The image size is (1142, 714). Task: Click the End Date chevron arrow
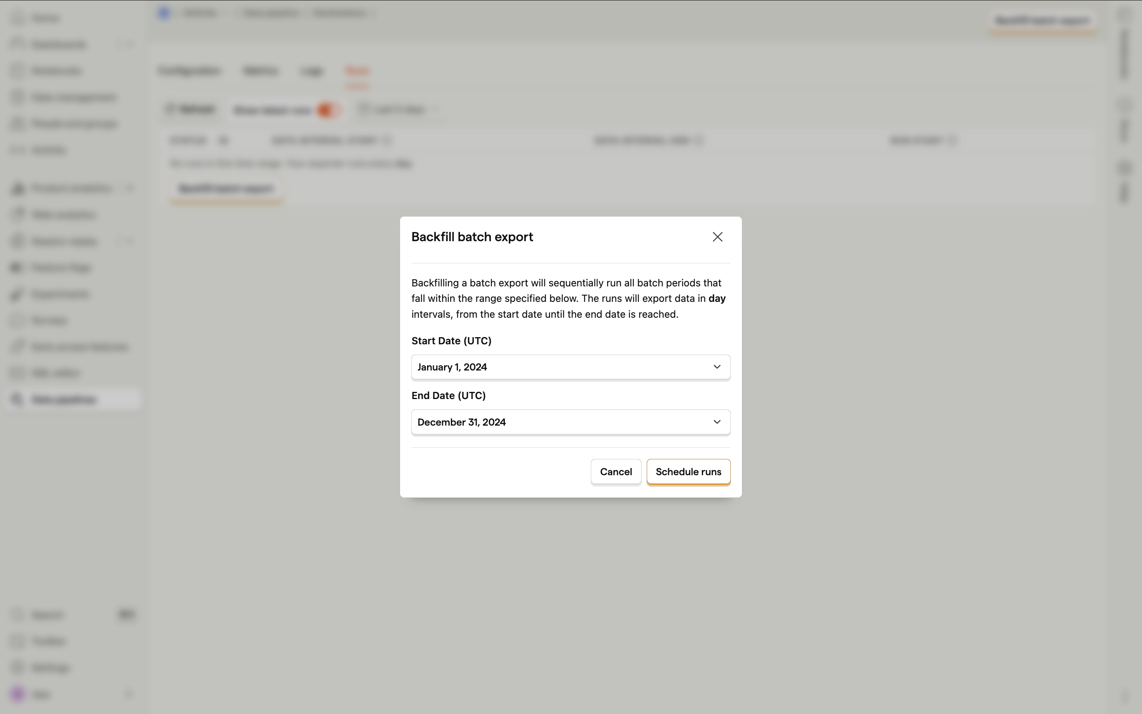pyautogui.click(x=717, y=422)
